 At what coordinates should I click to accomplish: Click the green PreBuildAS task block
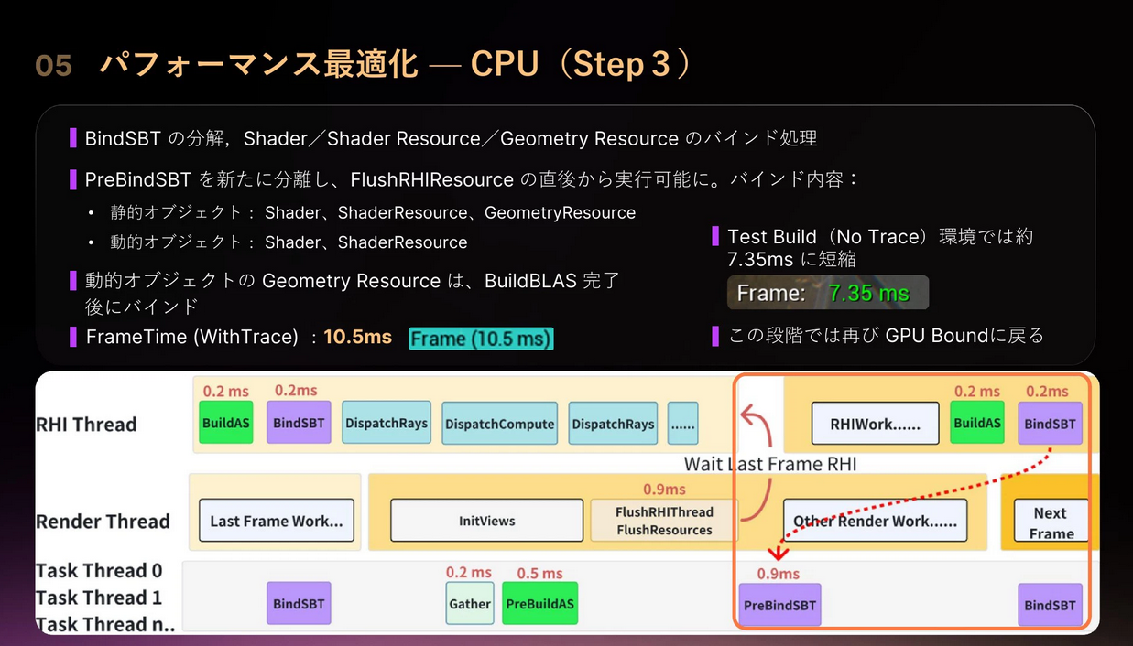pyautogui.click(x=539, y=604)
